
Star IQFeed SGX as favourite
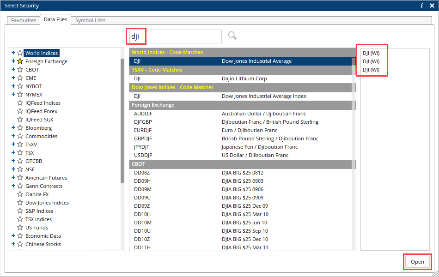click(20, 120)
